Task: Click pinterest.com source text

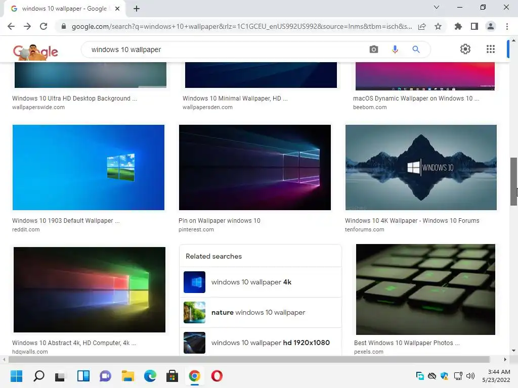Action: 196,229
